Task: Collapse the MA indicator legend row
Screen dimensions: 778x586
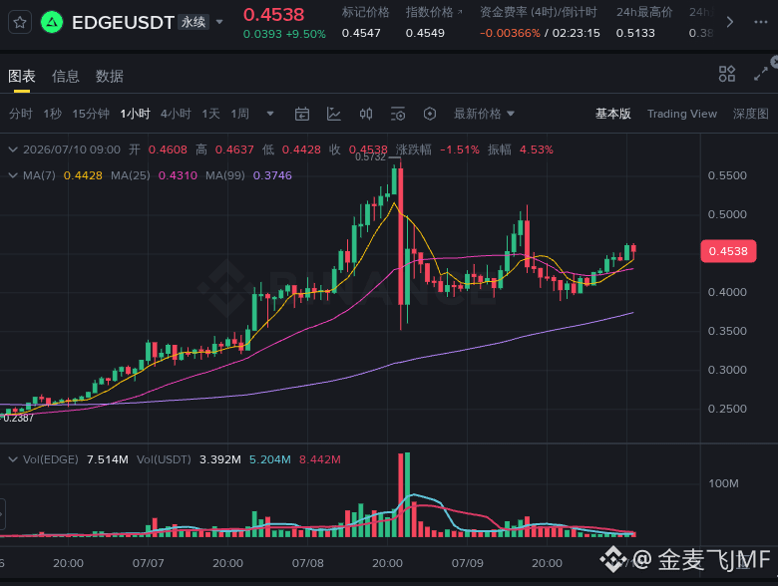Action: pos(13,175)
